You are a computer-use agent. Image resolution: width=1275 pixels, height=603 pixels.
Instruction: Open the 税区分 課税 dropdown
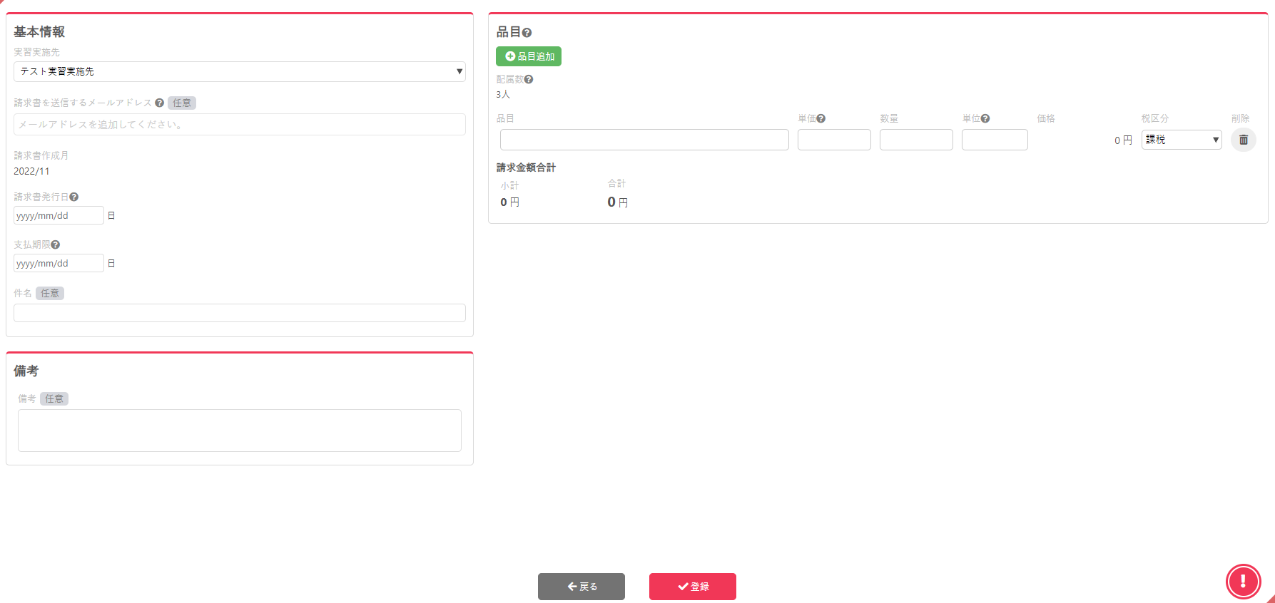(1182, 140)
